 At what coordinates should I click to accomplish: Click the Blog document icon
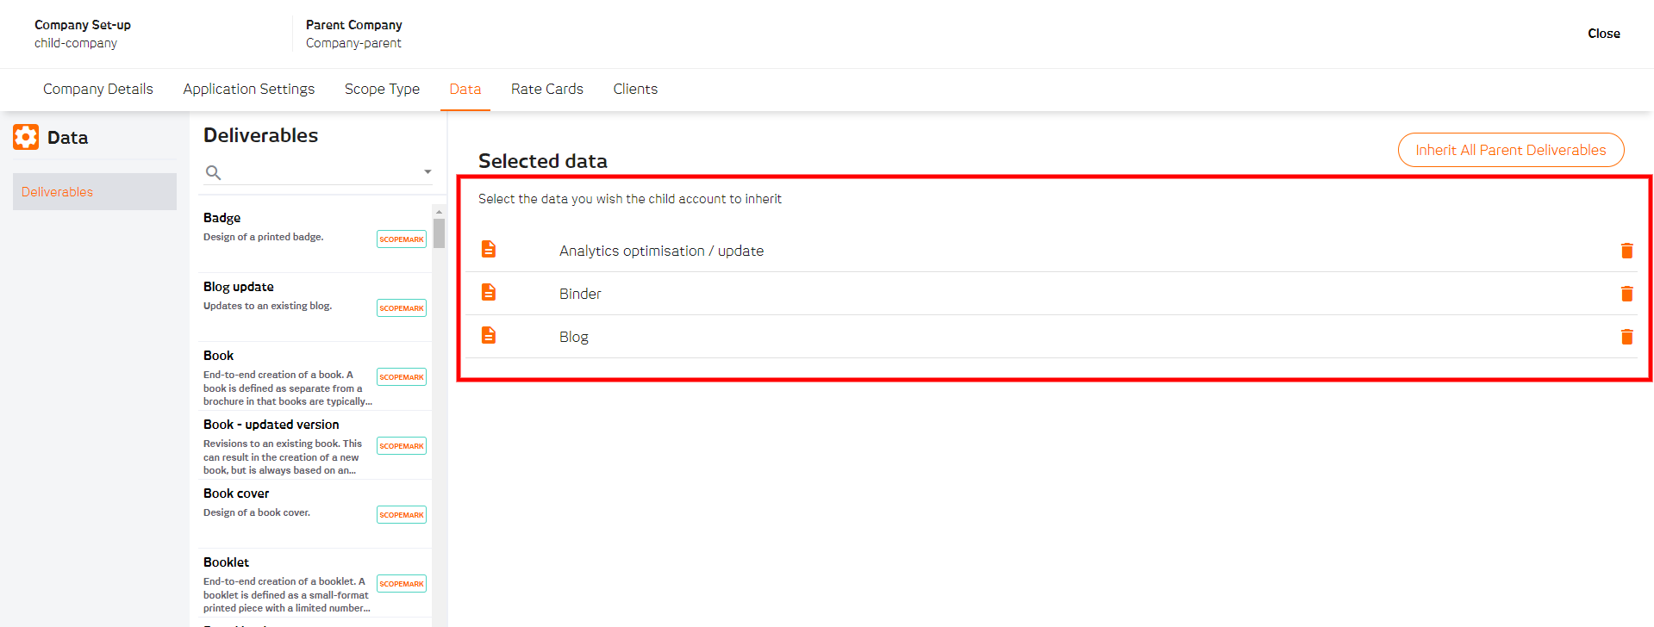point(489,335)
